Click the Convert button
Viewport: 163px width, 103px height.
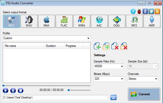point(144,94)
